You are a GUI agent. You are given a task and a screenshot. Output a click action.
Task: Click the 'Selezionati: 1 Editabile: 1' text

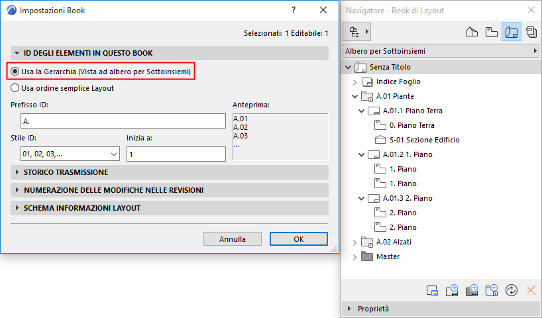(x=286, y=33)
